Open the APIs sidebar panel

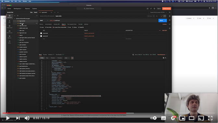(9, 21)
